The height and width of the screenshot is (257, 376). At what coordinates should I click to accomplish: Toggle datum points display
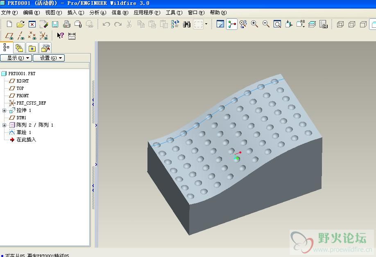point(32,36)
